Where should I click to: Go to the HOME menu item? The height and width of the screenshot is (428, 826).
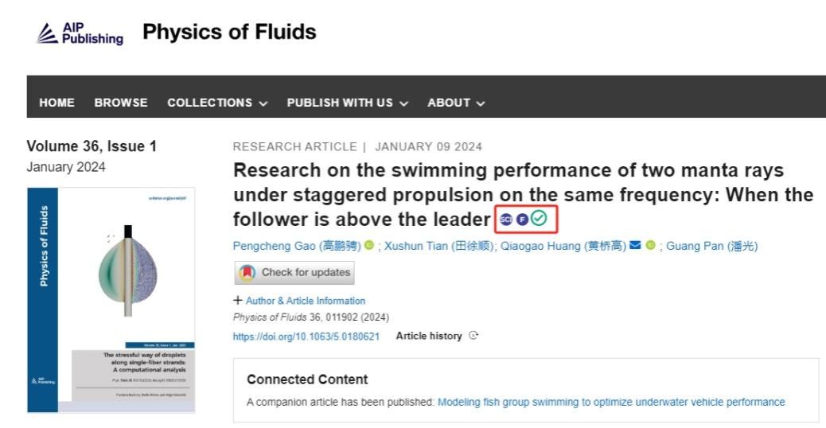click(57, 103)
